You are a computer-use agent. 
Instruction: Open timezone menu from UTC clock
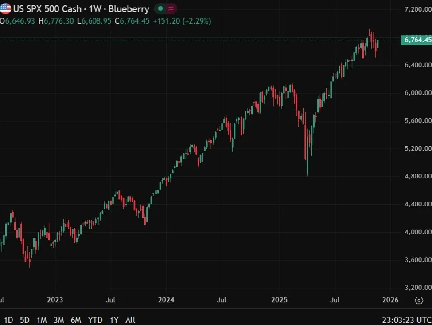[406, 320]
